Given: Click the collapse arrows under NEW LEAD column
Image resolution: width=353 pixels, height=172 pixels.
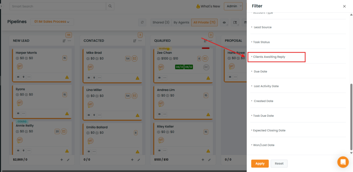Looking at the screenshot, I should tap(68, 160).
